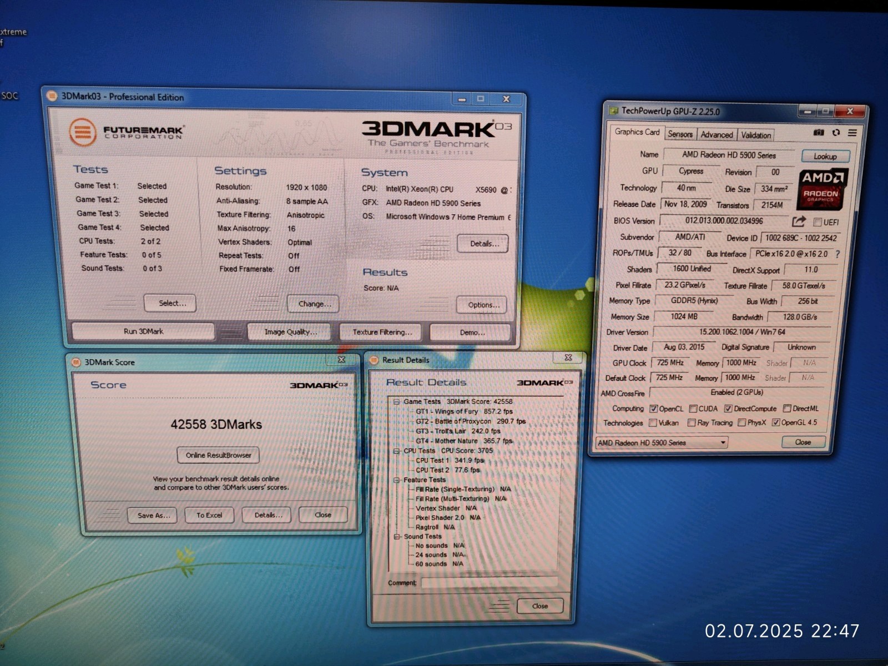The width and height of the screenshot is (888, 666).
Task: Open the GPU-Z hamburger menu icon
Action: (x=852, y=133)
